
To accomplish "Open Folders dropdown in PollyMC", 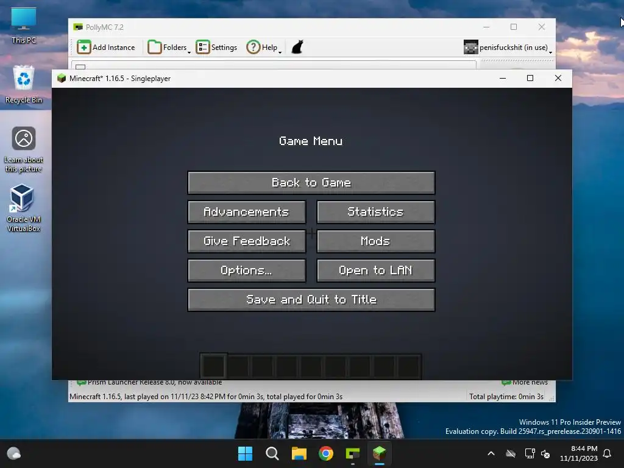I will [169, 48].
